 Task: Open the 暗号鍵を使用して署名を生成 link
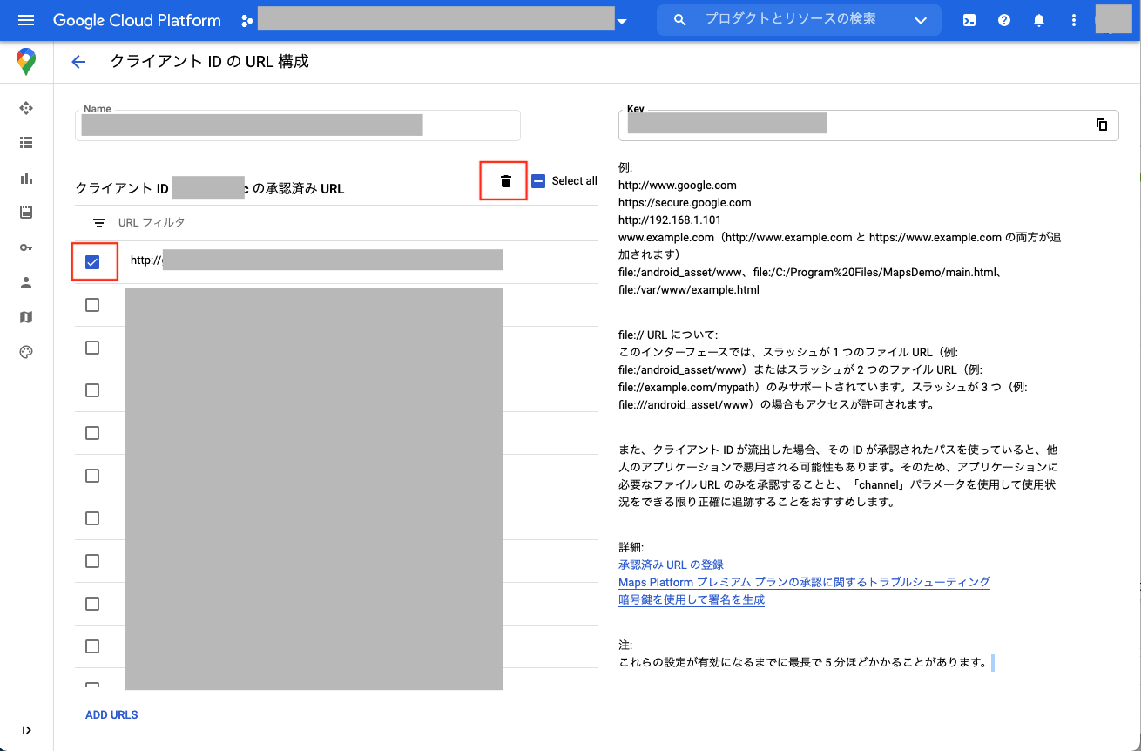coord(692,599)
